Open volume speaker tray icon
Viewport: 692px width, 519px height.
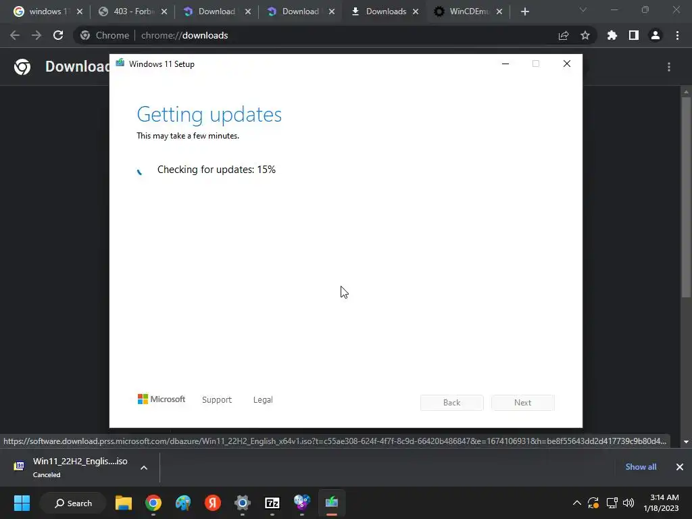click(x=628, y=503)
